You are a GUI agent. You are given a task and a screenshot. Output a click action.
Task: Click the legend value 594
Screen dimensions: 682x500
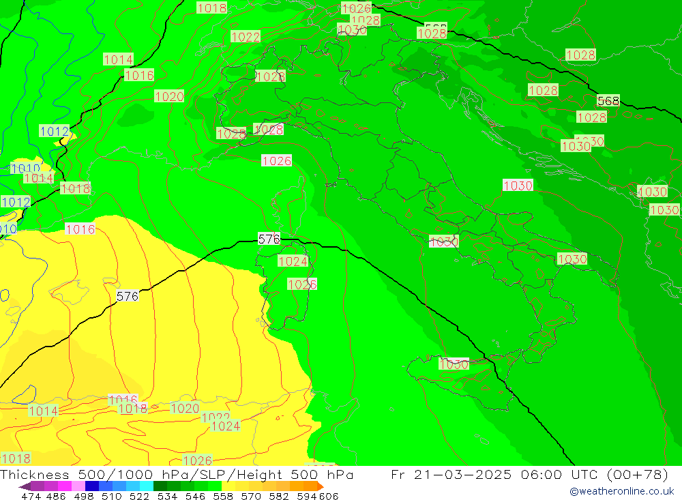[306, 496]
